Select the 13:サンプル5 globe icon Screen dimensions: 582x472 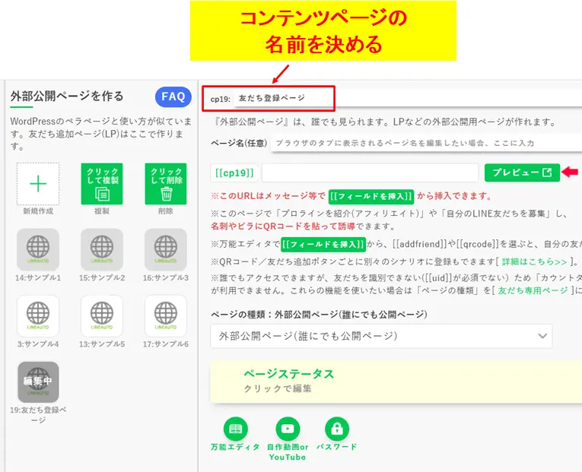(102, 316)
